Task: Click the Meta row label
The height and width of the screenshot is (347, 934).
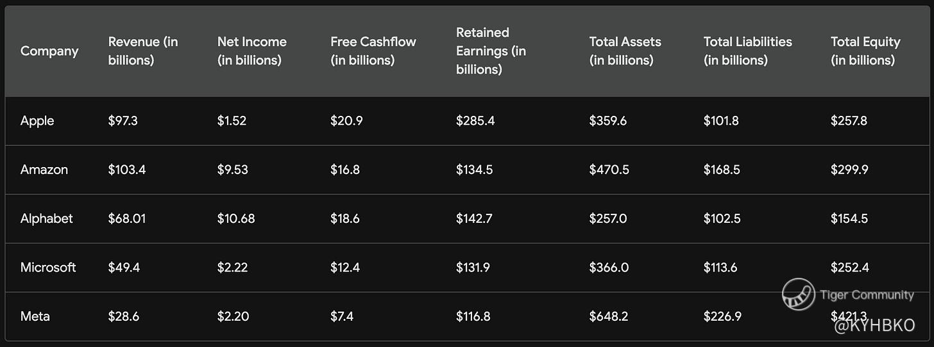Action: pos(35,316)
